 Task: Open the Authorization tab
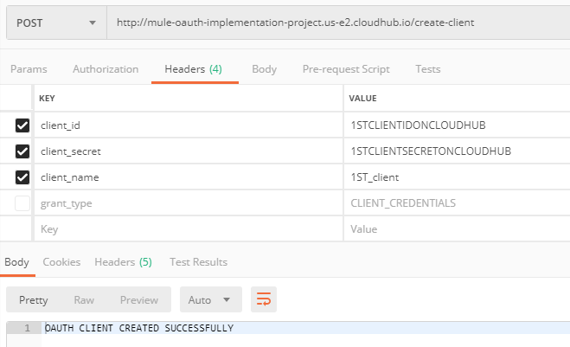click(106, 69)
